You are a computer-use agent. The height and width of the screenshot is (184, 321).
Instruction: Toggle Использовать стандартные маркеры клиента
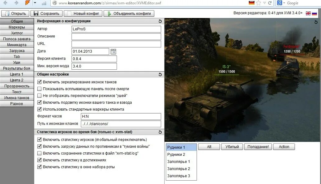pyautogui.click(x=39, y=109)
